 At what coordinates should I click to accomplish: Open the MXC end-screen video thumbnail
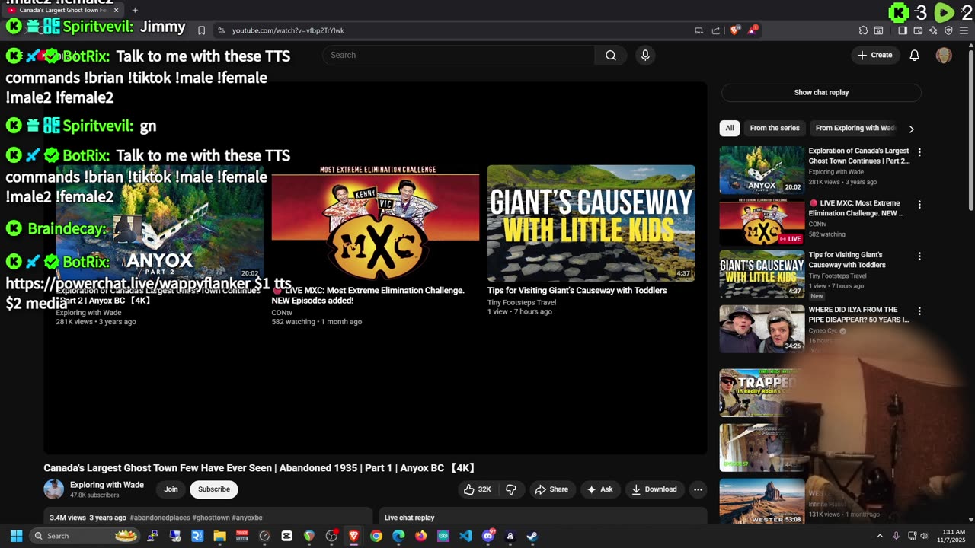(x=376, y=223)
